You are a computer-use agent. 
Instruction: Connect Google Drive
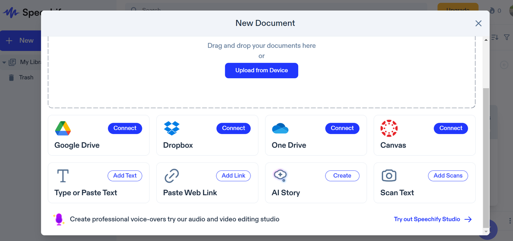[125, 128]
